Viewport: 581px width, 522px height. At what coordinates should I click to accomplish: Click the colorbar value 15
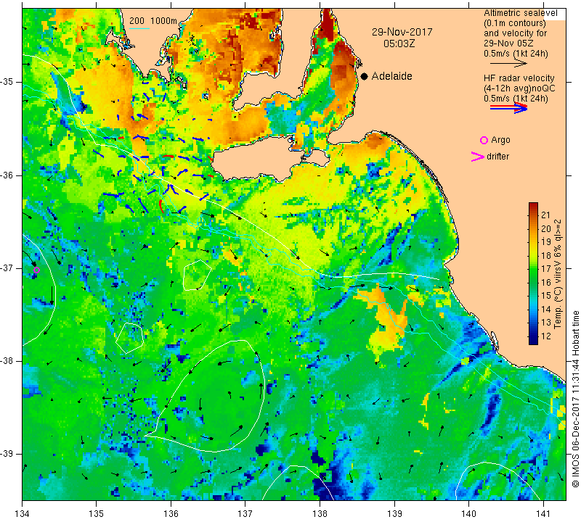tap(546, 296)
